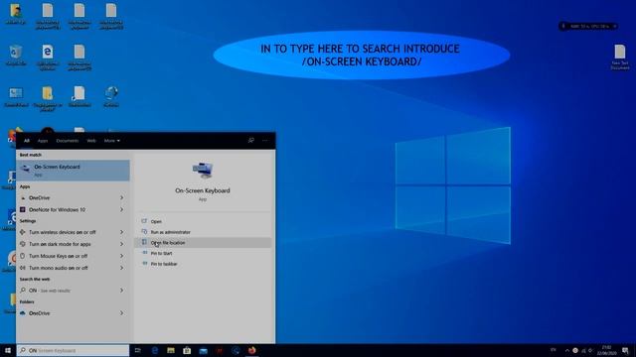
Task: Expand arrow for OneDrive folder result
Action: pyautogui.click(x=121, y=313)
